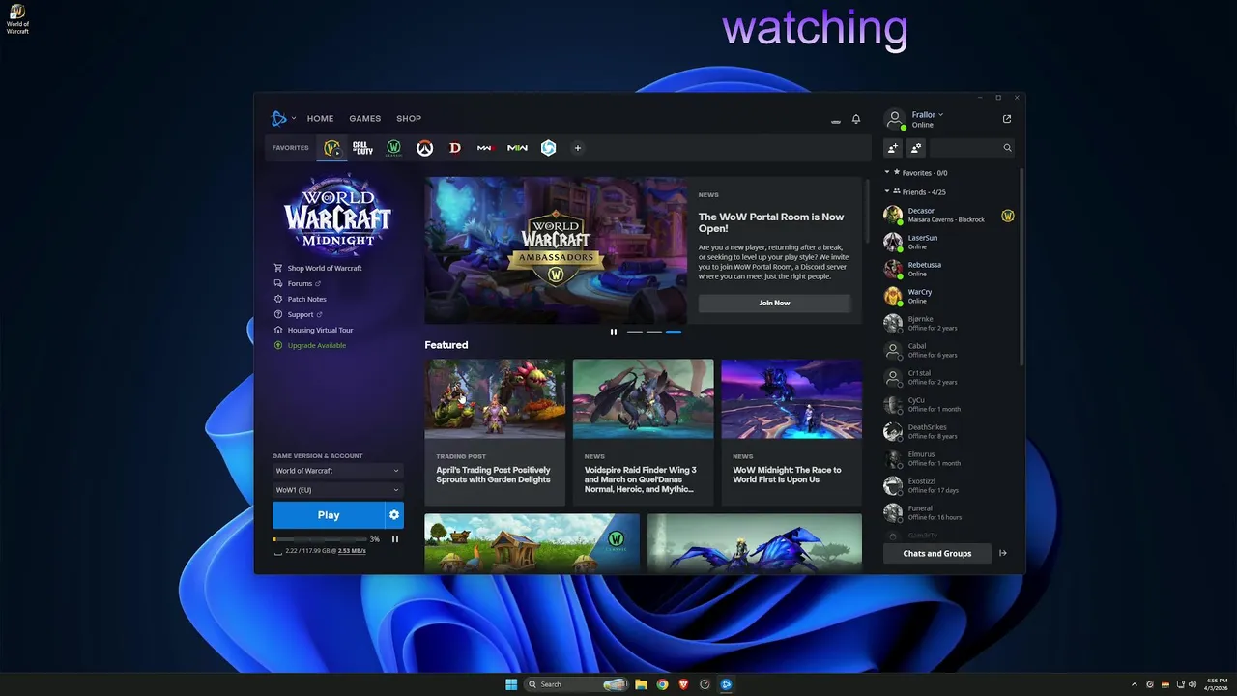
Task: Open Windows Start menu
Action: click(x=511, y=684)
